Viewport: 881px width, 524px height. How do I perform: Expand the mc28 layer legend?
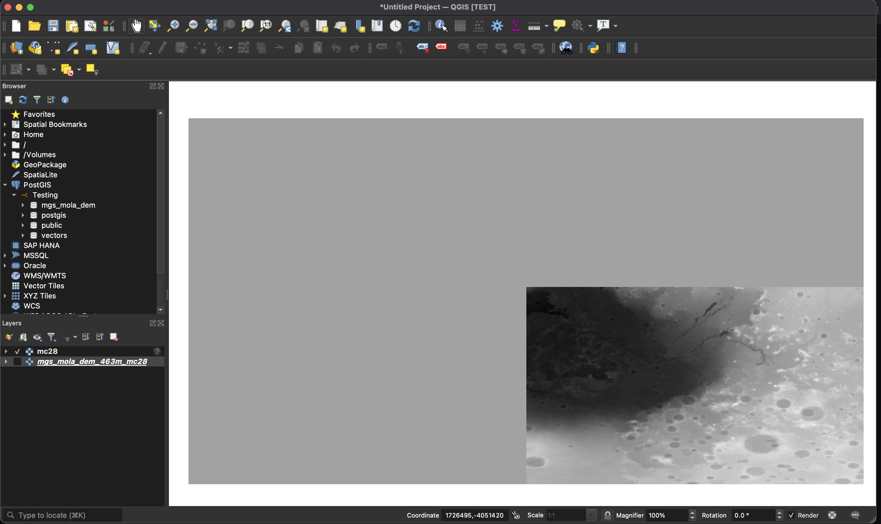pos(6,351)
